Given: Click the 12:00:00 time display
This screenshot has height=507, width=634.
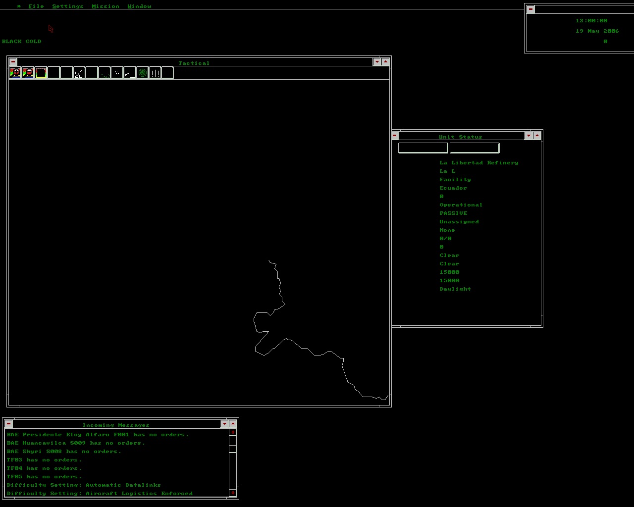Looking at the screenshot, I should point(591,20).
